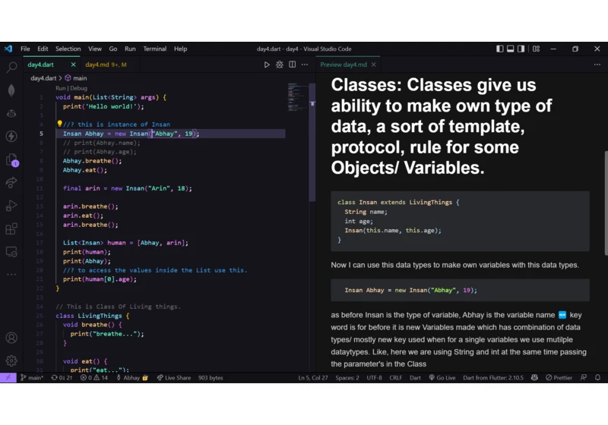Click the editor vertical scrollbar
The image size is (608, 425).
tap(312, 143)
